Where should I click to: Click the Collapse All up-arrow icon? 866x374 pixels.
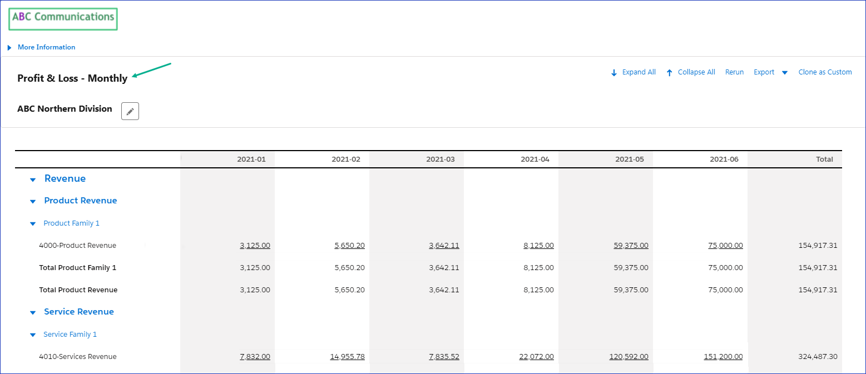[x=669, y=73]
